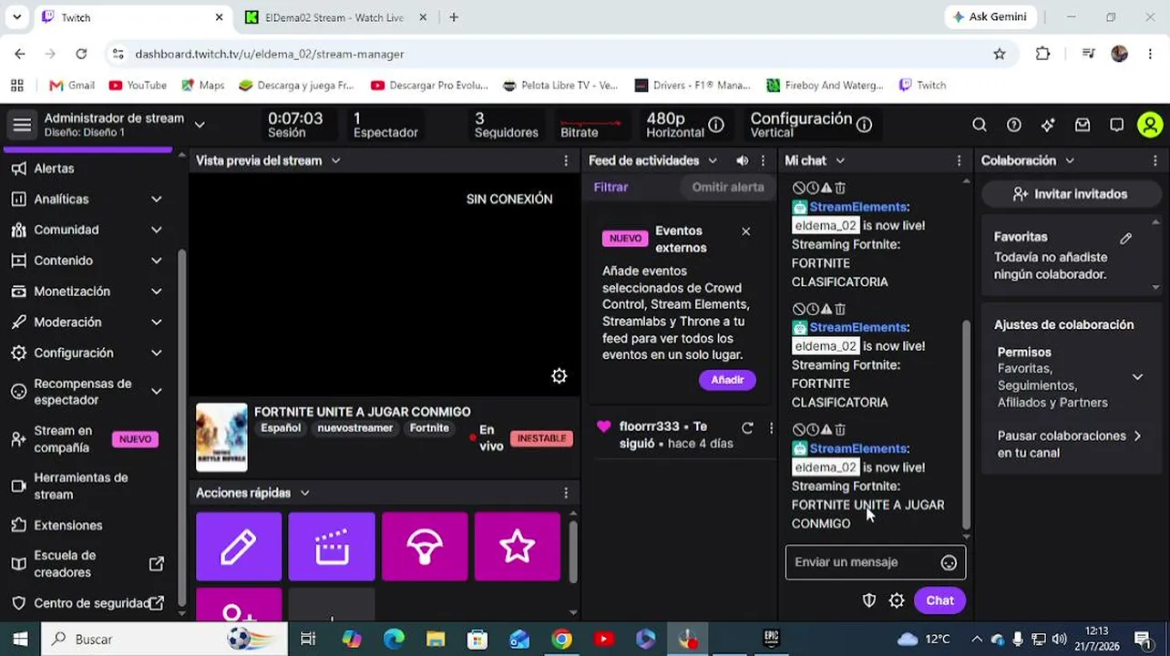Open Epic Games from Windows taskbar
The height and width of the screenshot is (656, 1170).
771,639
